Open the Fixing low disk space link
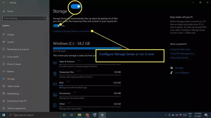211x118 pixels. (180, 49)
